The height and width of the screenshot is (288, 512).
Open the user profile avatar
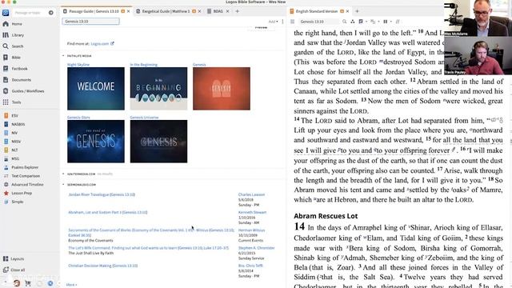(x=17, y=283)
